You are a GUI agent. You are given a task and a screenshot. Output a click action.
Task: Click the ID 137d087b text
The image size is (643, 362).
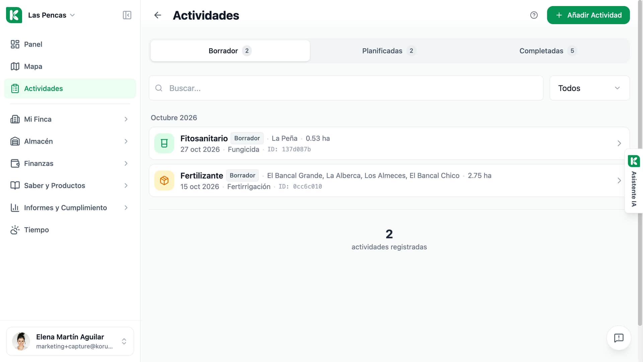click(x=289, y=149)
